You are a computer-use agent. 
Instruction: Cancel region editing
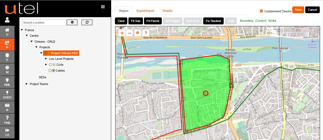tap(313, 10)
